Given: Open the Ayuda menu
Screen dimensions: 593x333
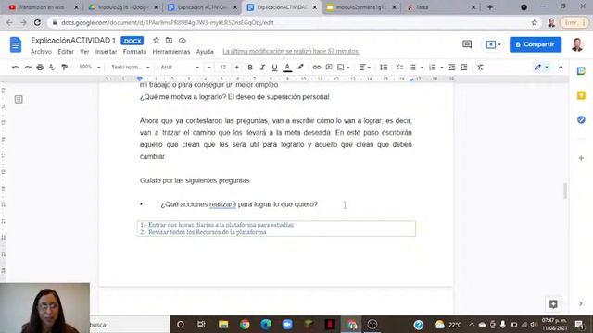Looking at the screenshot, I should pos(205,52).
